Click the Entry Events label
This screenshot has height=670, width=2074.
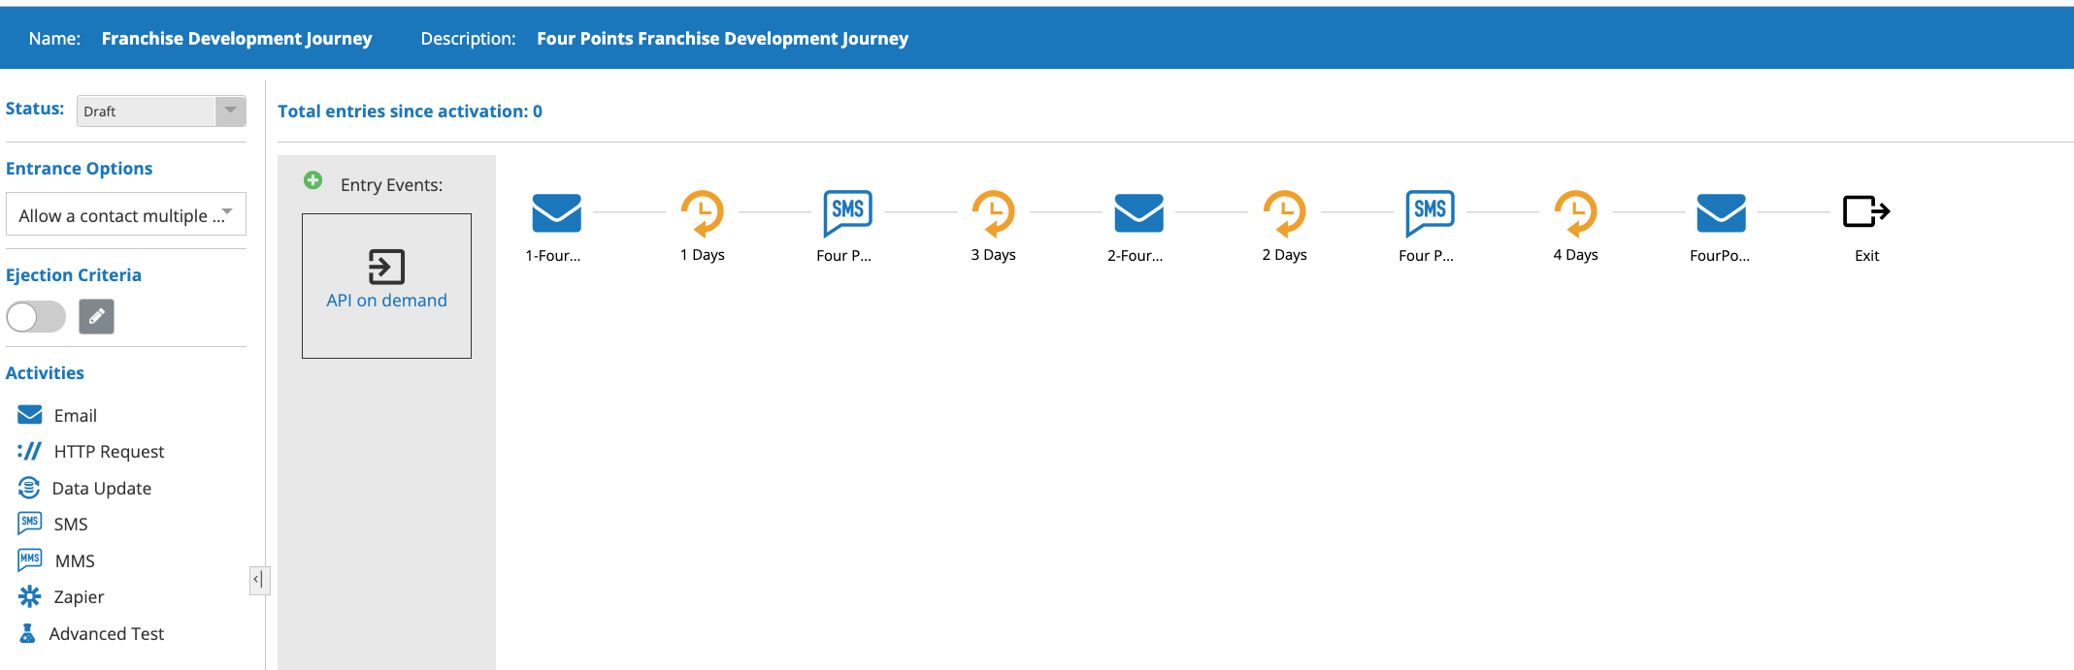coord(391,185)
